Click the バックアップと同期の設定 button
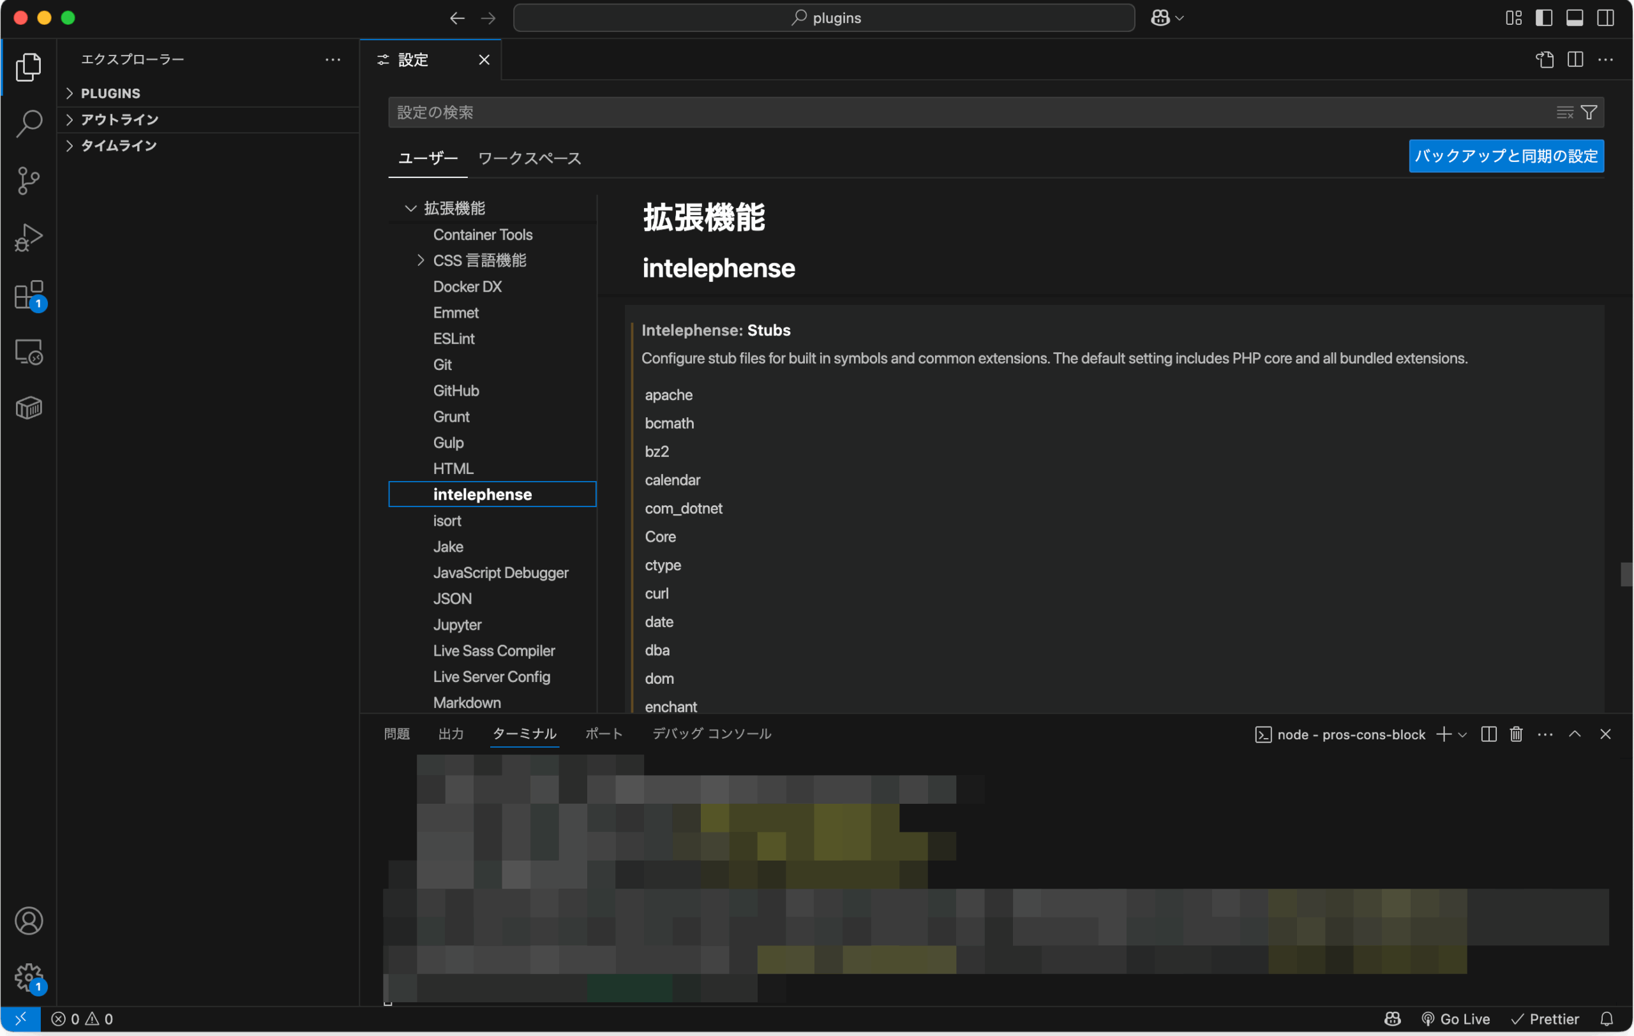 pyautogui.click(x=1506, y=156)
